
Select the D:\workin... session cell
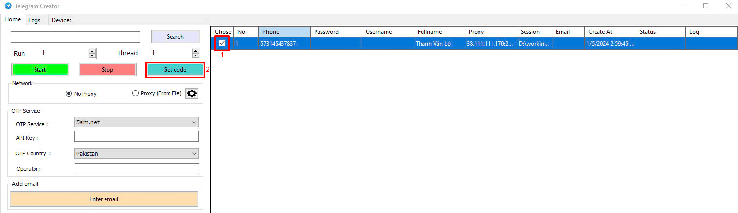(x=534, y=43)
